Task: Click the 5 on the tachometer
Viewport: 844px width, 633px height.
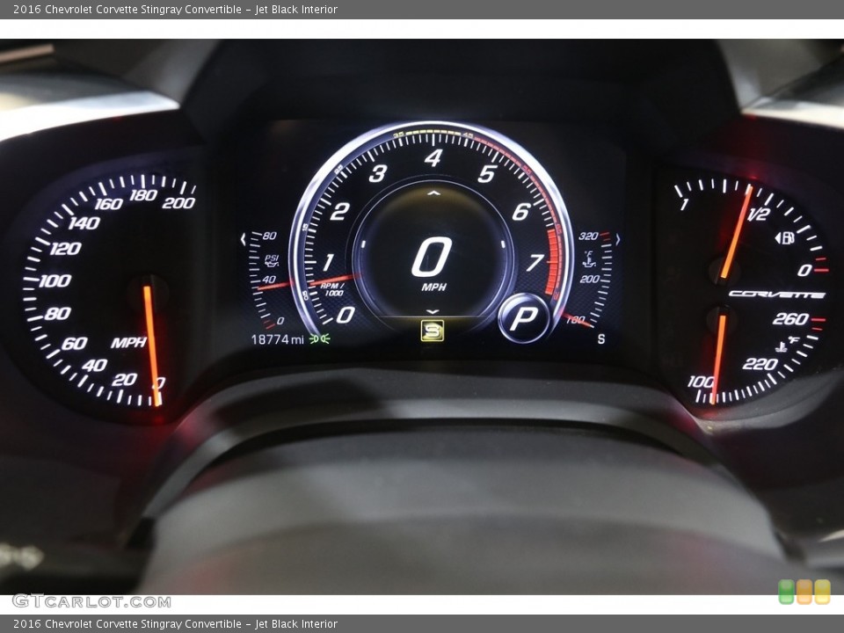Action: point(486,173)
